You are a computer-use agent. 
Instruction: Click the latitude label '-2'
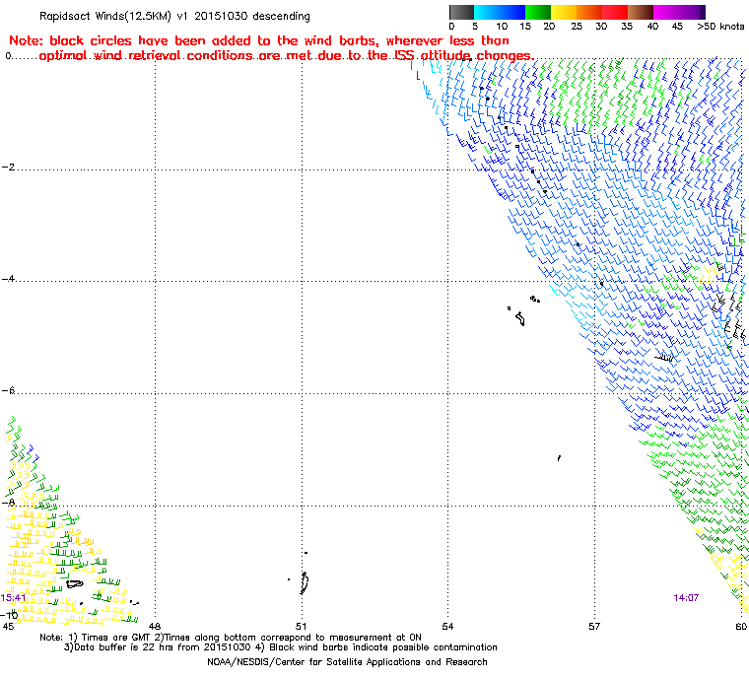pos(8,167)
